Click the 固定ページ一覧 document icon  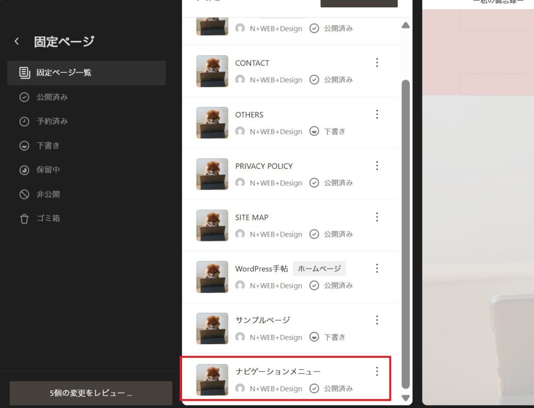24,73
